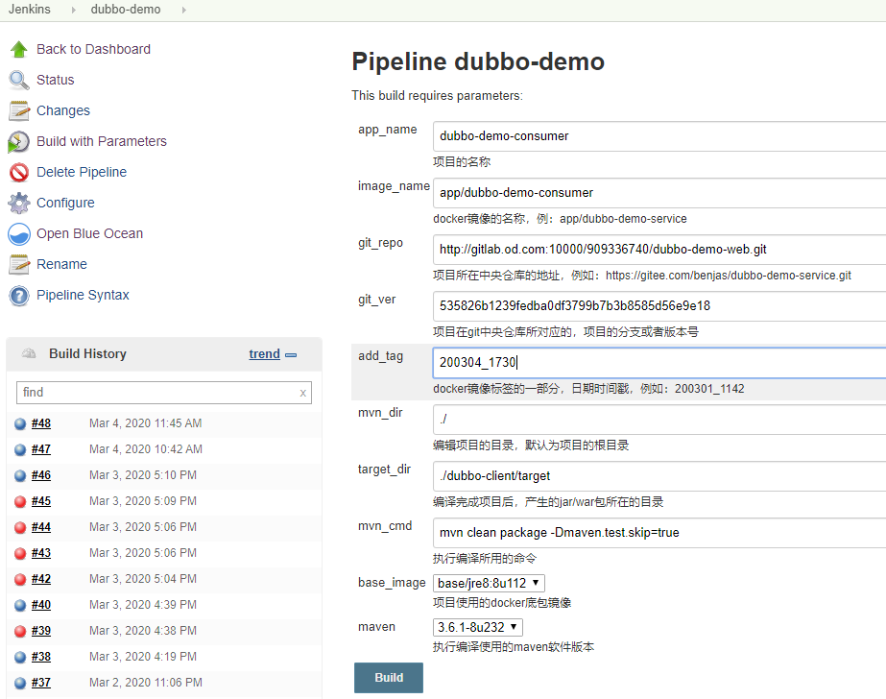Click the Configure gear icon

point(19,203)
